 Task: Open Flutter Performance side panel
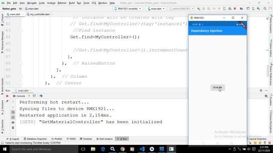tap(271, 74)
